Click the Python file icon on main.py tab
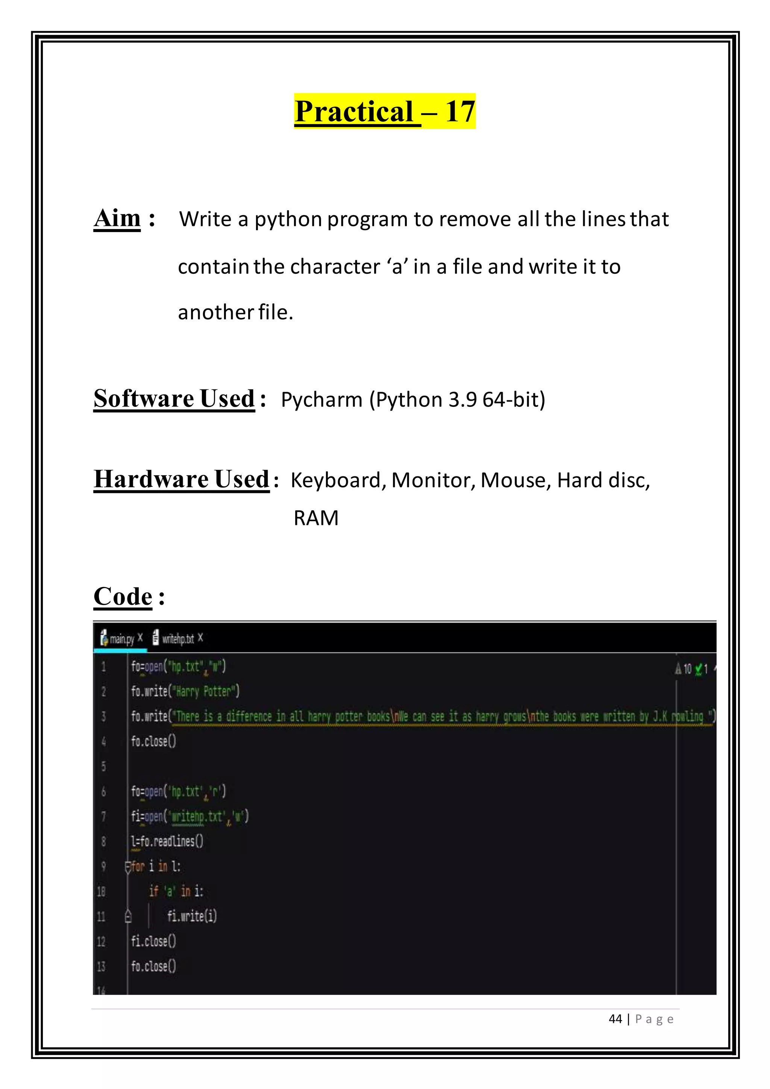Viewport: 770px width, 1089px height. 104,638
